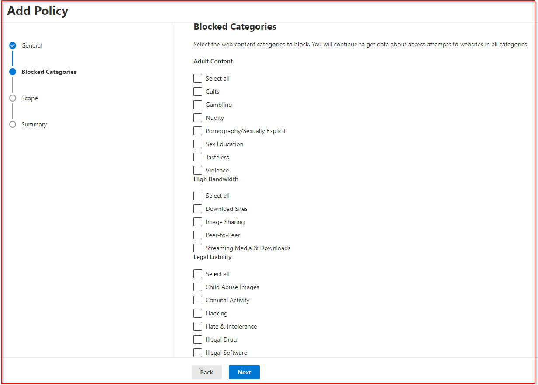This screenshot has width=538, height=385.
Task: Enable the Hate & Intolerance checkbox
Action: pyautogui.click(x=197, y=326)
